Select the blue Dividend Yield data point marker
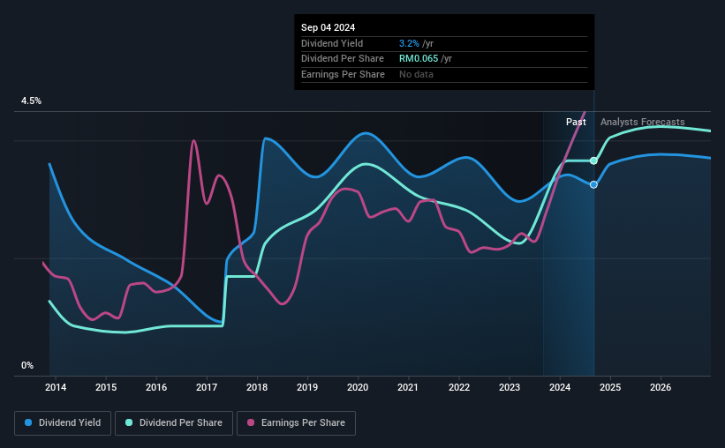Image resolution: width=725 pixels, height=448 pixels. [x=593, y=184]
